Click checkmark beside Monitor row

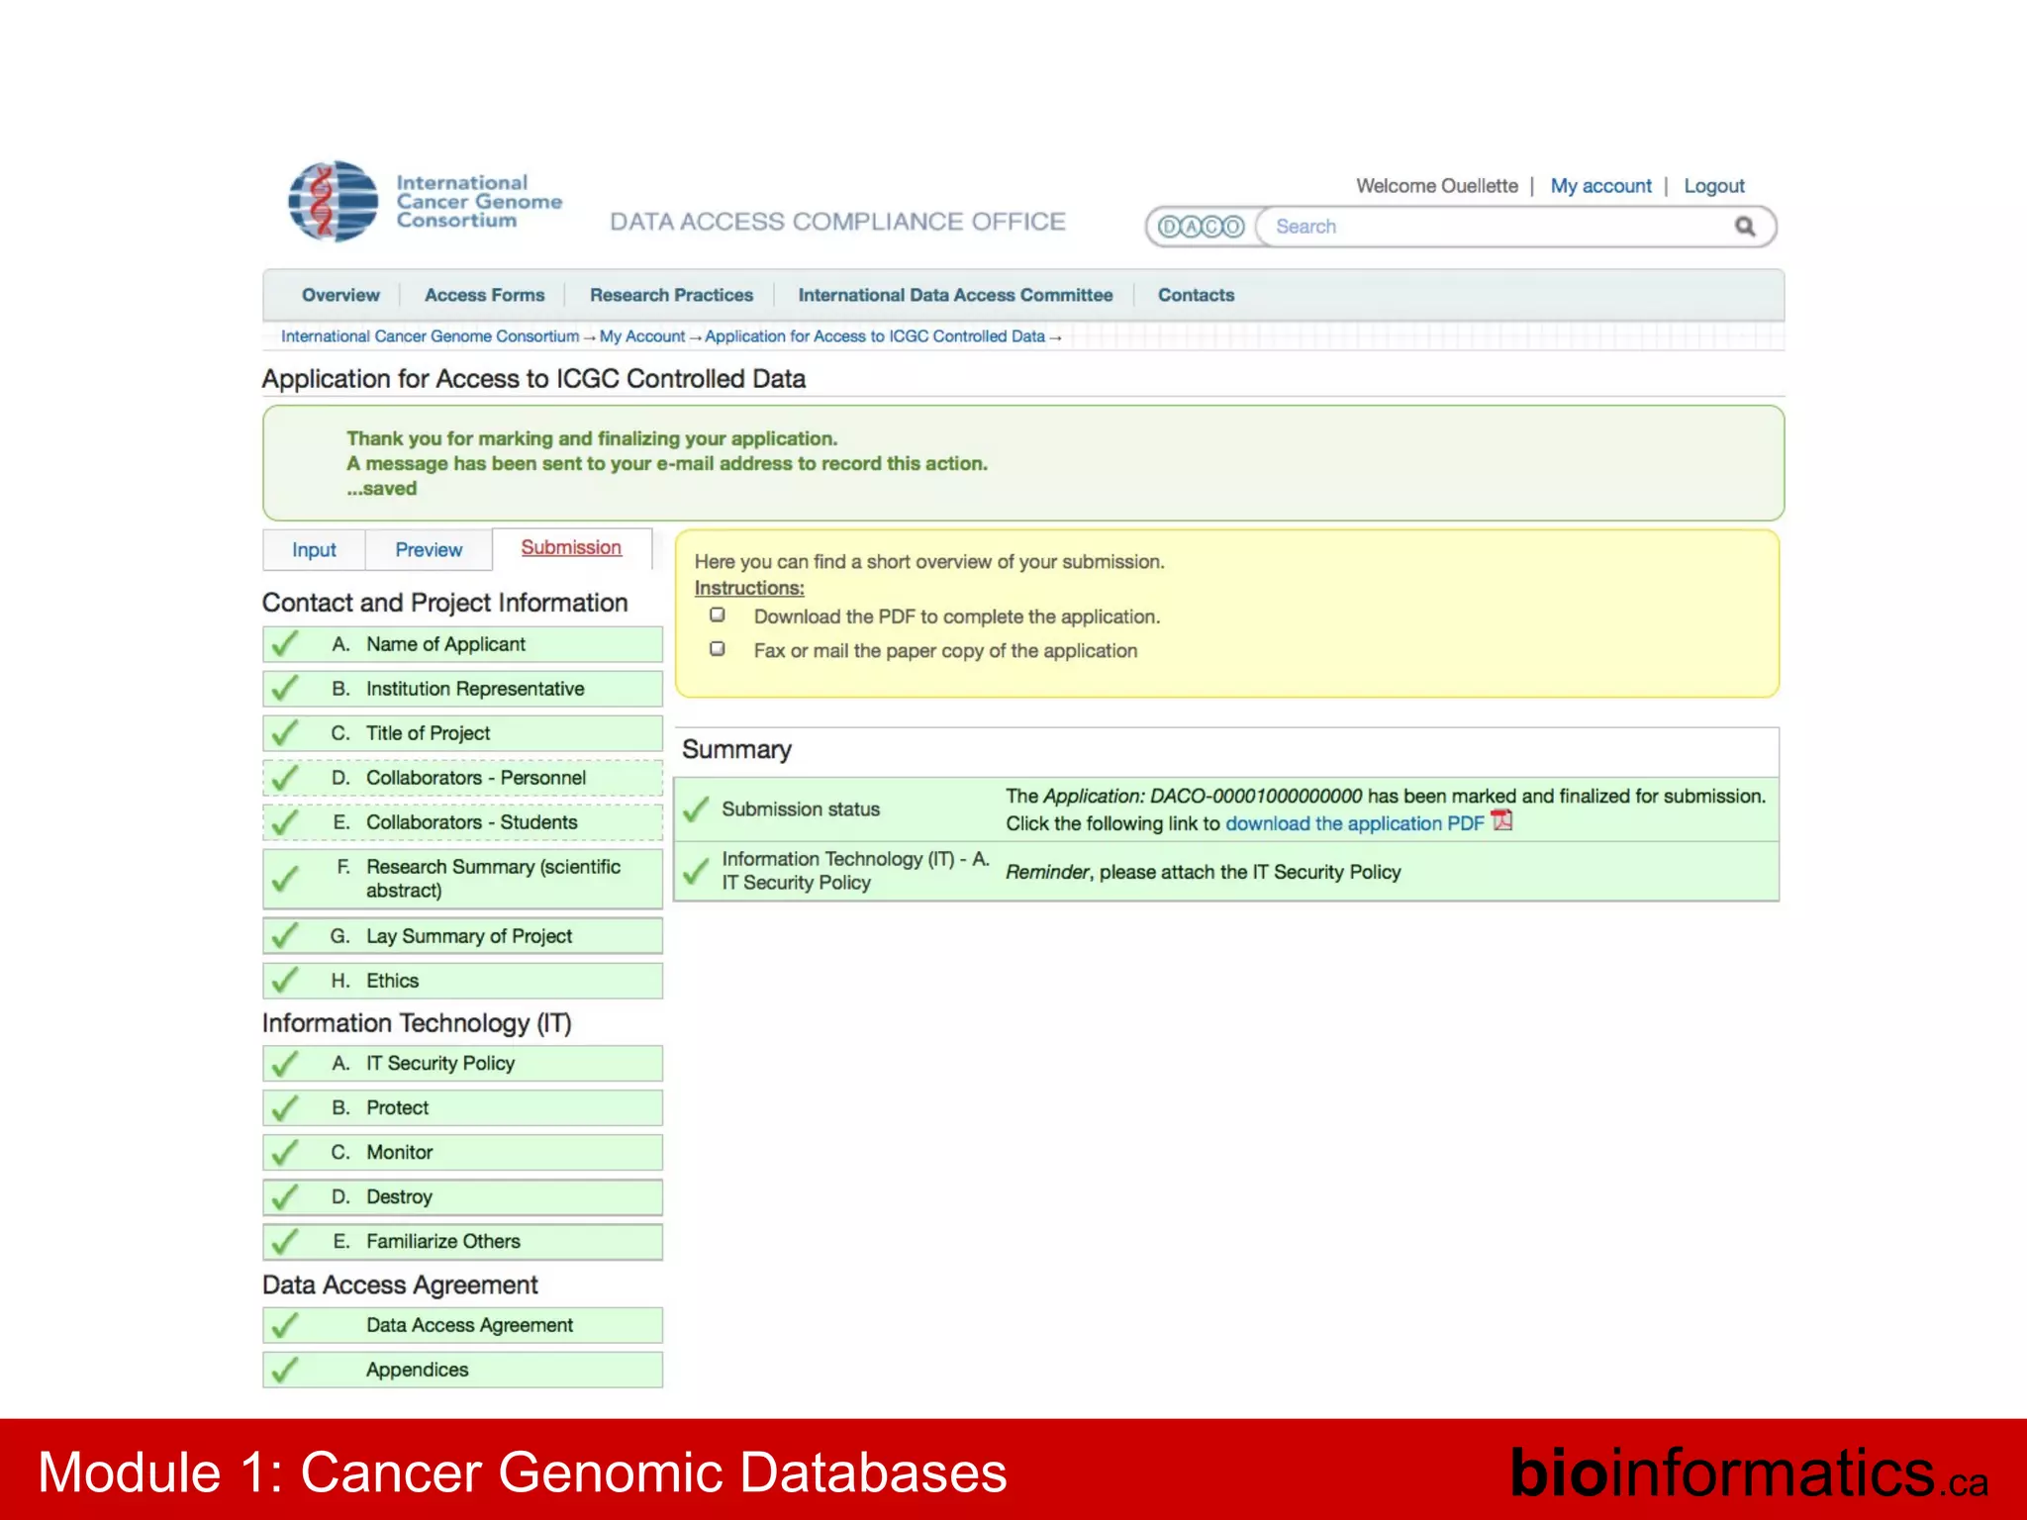(285, 1153)
